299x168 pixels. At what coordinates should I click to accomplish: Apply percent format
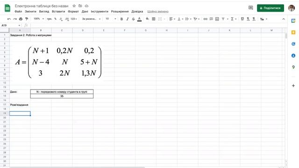55,19
